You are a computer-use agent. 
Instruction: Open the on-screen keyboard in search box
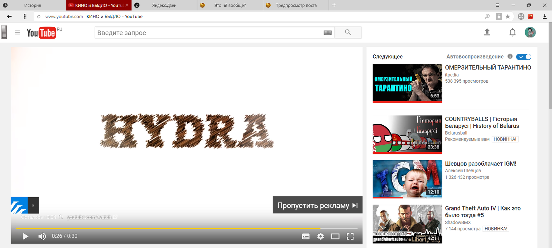coord(328,33)
